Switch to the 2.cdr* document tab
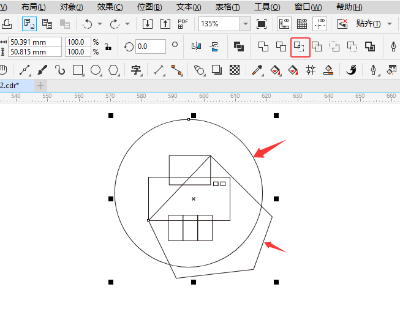This screenshot has width=400, height=317. click(x=17, y=85)
